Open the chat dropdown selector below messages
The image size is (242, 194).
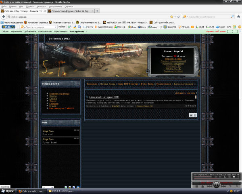(48, 188)
